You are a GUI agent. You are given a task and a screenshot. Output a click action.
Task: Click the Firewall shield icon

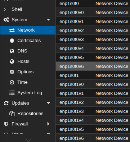(x=6, y=124)
